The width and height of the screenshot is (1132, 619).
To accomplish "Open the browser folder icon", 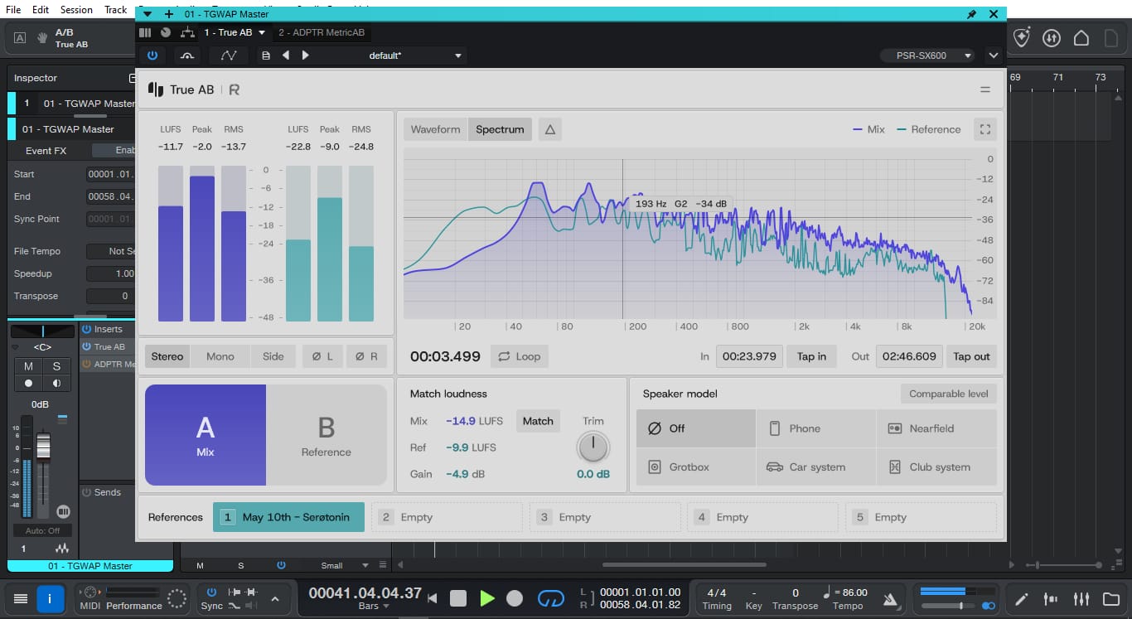I will pyautogui.click(x=1110, y=598).
